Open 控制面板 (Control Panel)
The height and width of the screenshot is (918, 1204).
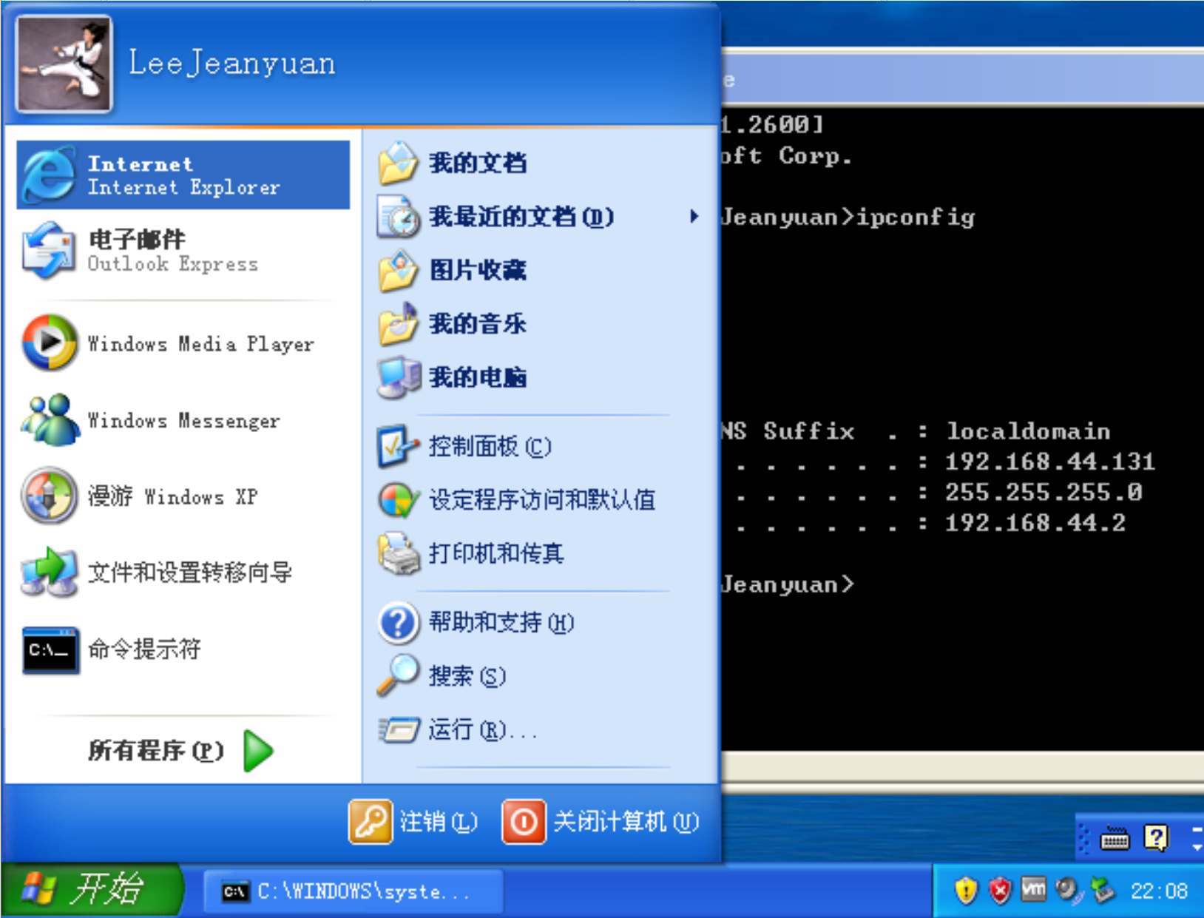click(490, 446)
